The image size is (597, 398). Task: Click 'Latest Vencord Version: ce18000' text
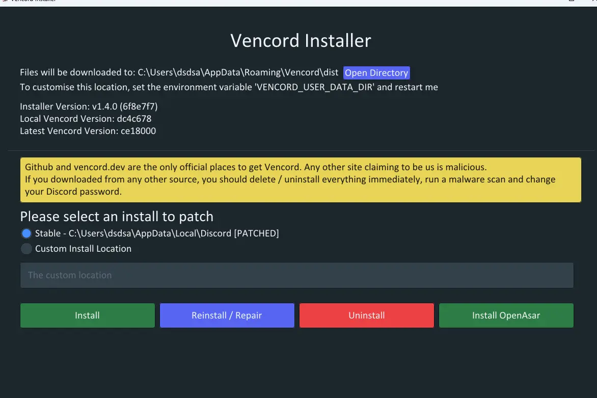click(x=88, y=130)
